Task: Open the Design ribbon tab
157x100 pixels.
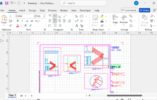Action: [x=32, y=10]
